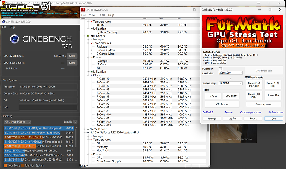Image resolution: width=286 pixels, height=169 pixels.
Task: Click the NVIDIA GeForce RTX 4070 device icon
Action: pyautogui.click(x=88, y=133)
